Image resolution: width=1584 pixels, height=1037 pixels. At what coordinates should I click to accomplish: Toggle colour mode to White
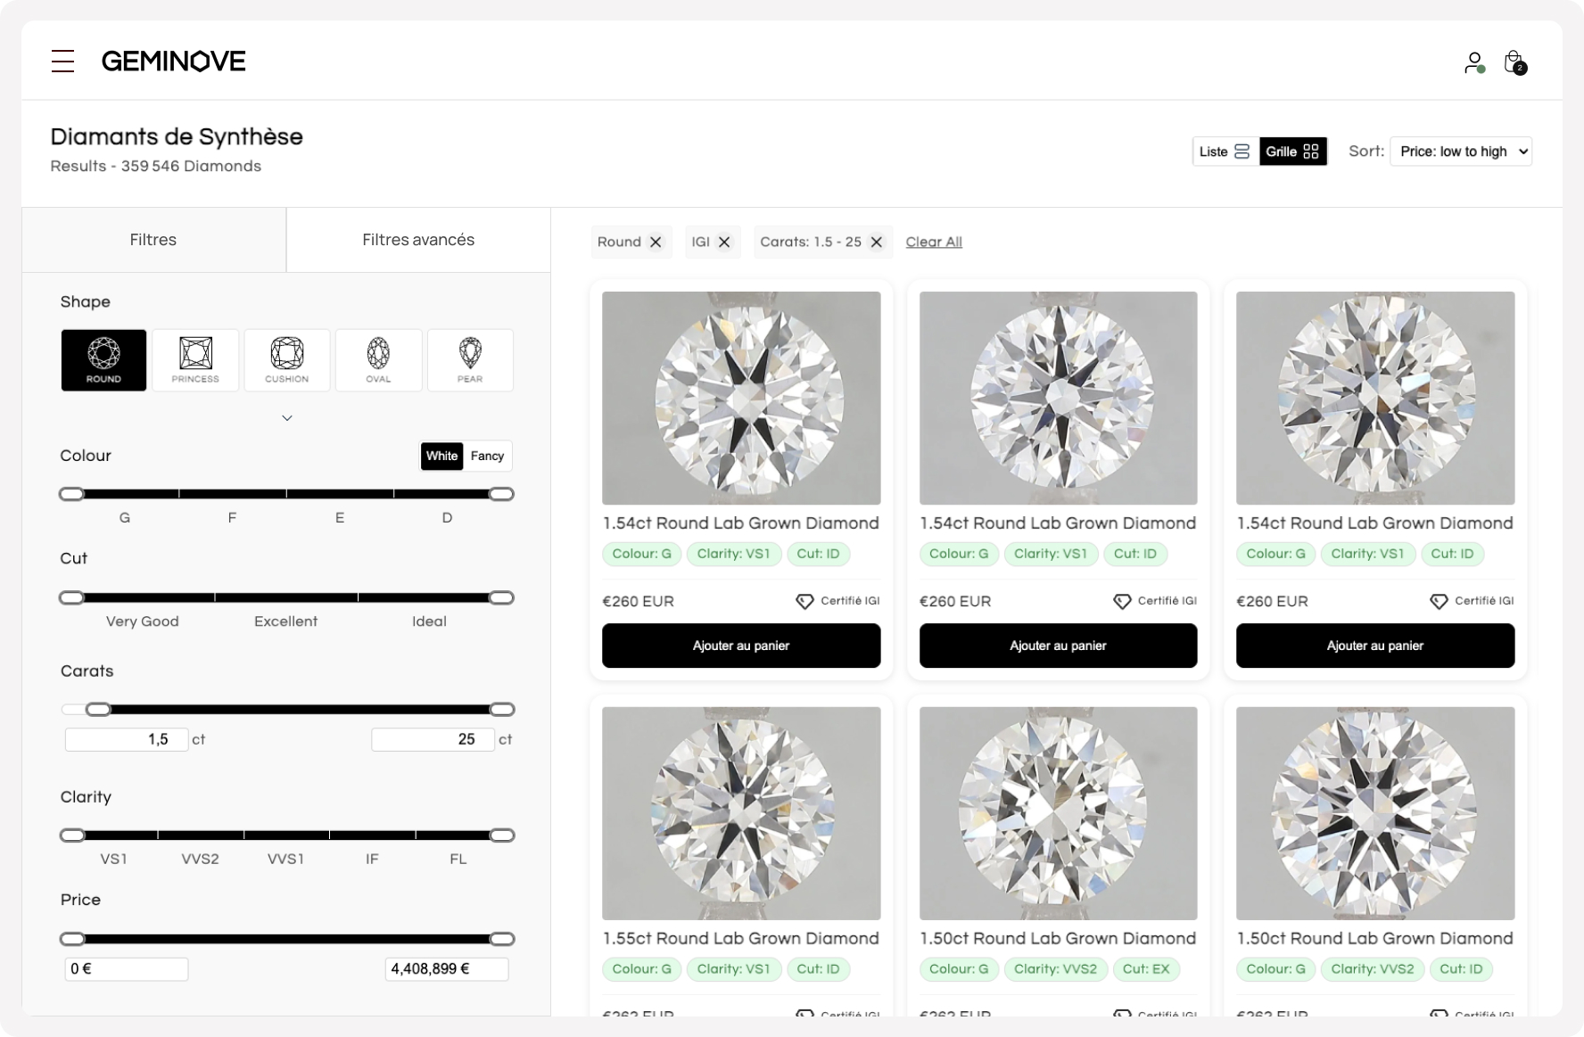tap(441, 456)
